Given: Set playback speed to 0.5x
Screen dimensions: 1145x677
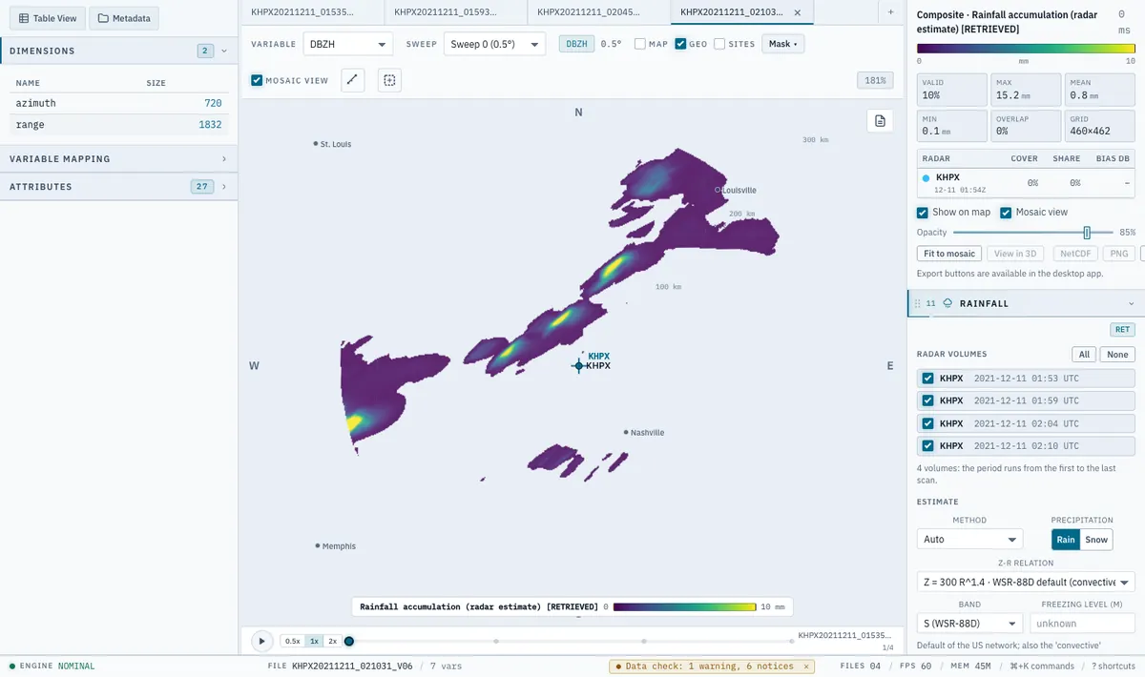Looking at the screenshot, I should (x=293, y=642).
